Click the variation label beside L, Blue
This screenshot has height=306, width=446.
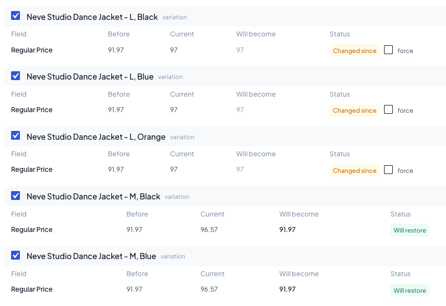(x=170, y=77)
